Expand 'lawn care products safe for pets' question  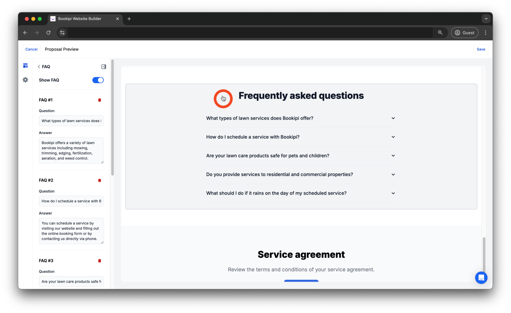301,156
